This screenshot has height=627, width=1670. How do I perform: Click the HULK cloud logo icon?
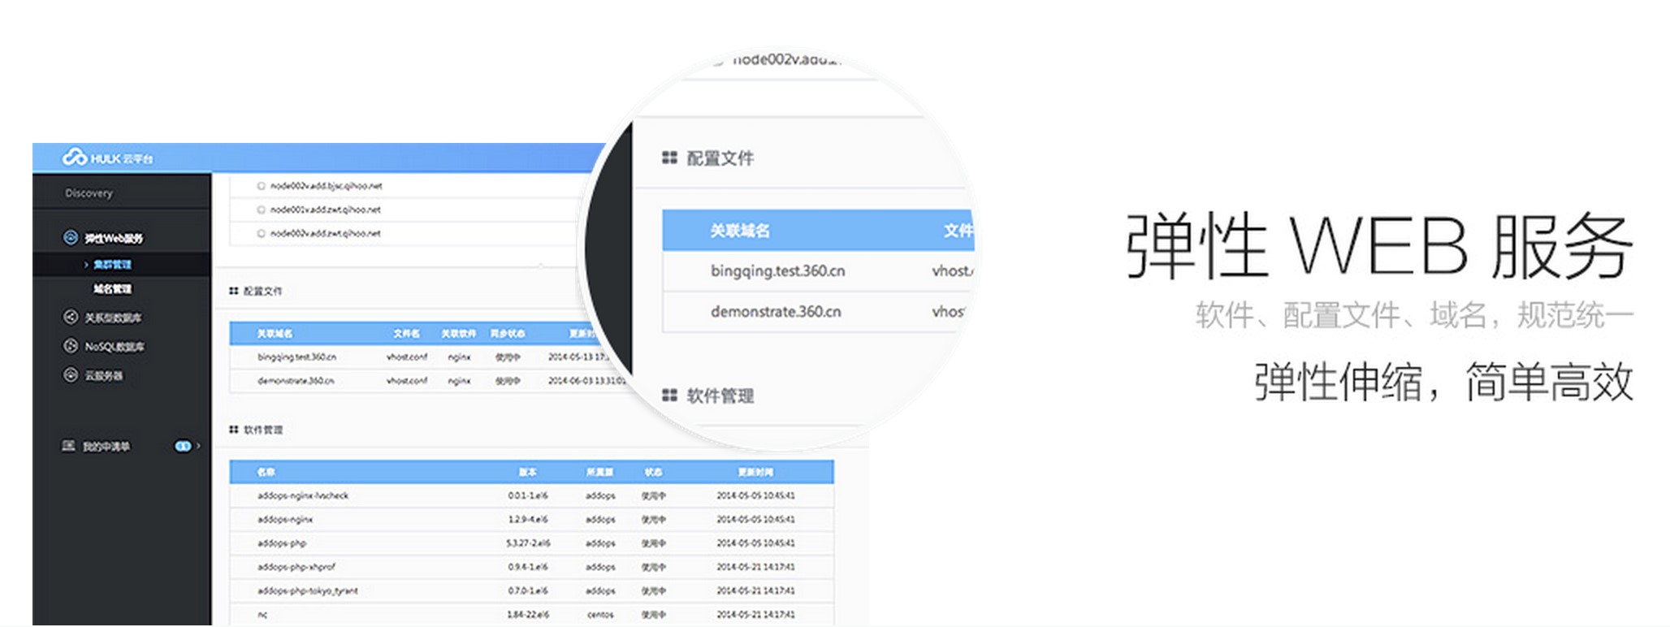pos(74,157)
